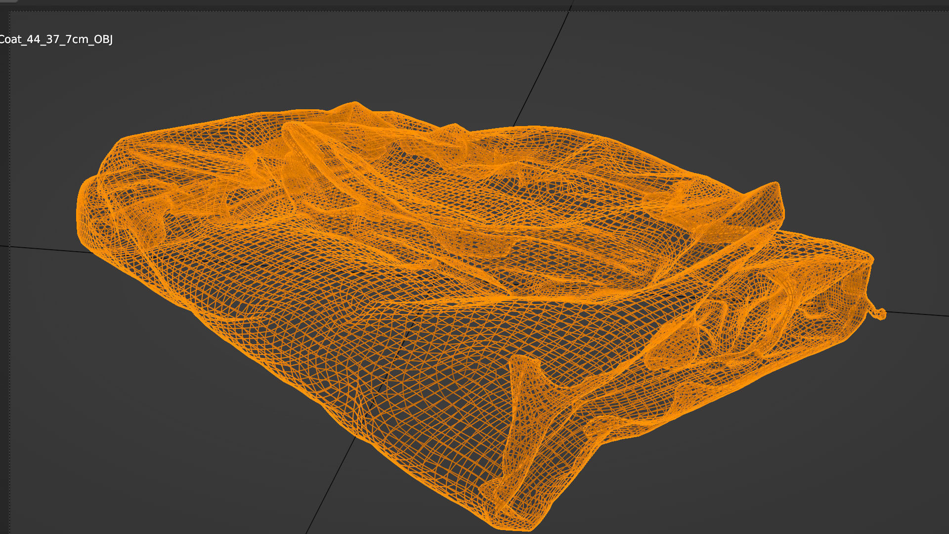Click empty viewport area in bottom-left corner
This screenshot has height=534, width=949.
click(x=99, y=470)
